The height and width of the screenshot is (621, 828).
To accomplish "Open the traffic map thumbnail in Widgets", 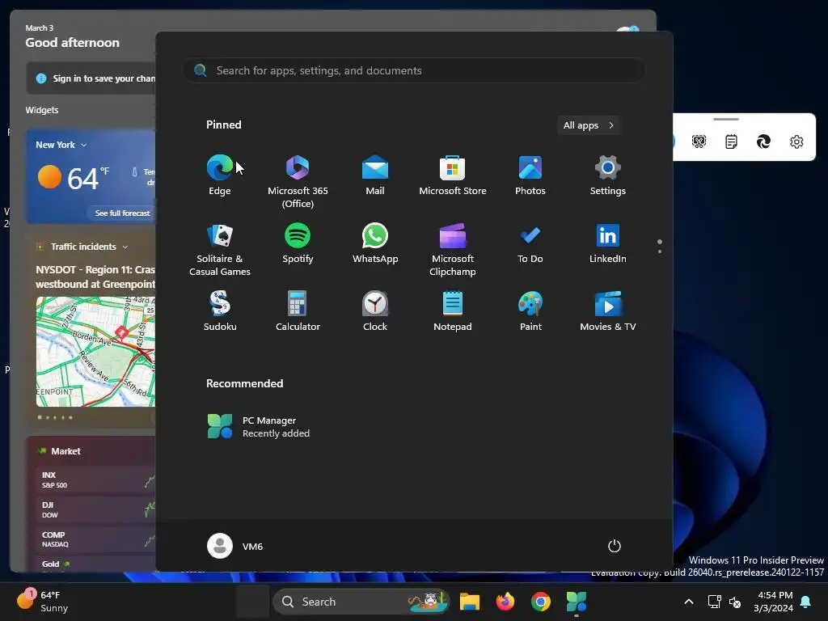I will (95, 352).
